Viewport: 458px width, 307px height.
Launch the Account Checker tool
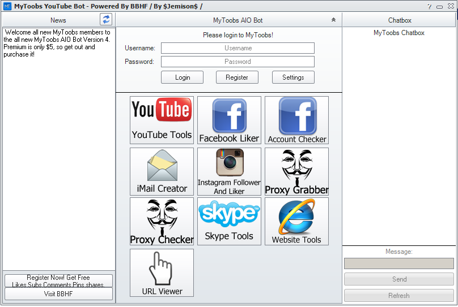click(296, 120)
